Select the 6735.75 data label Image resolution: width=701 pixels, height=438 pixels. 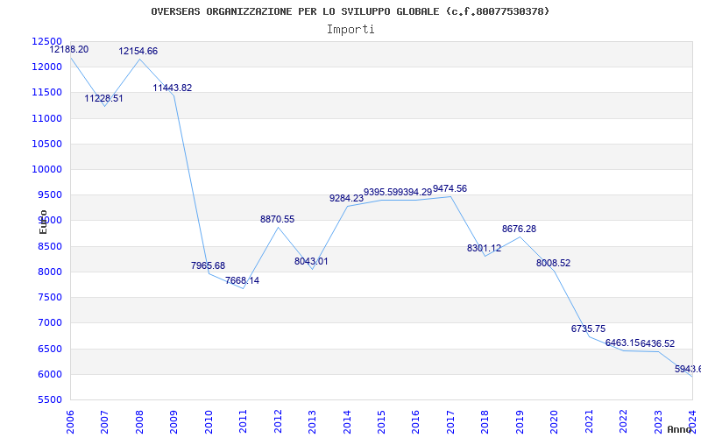point(588,328)
